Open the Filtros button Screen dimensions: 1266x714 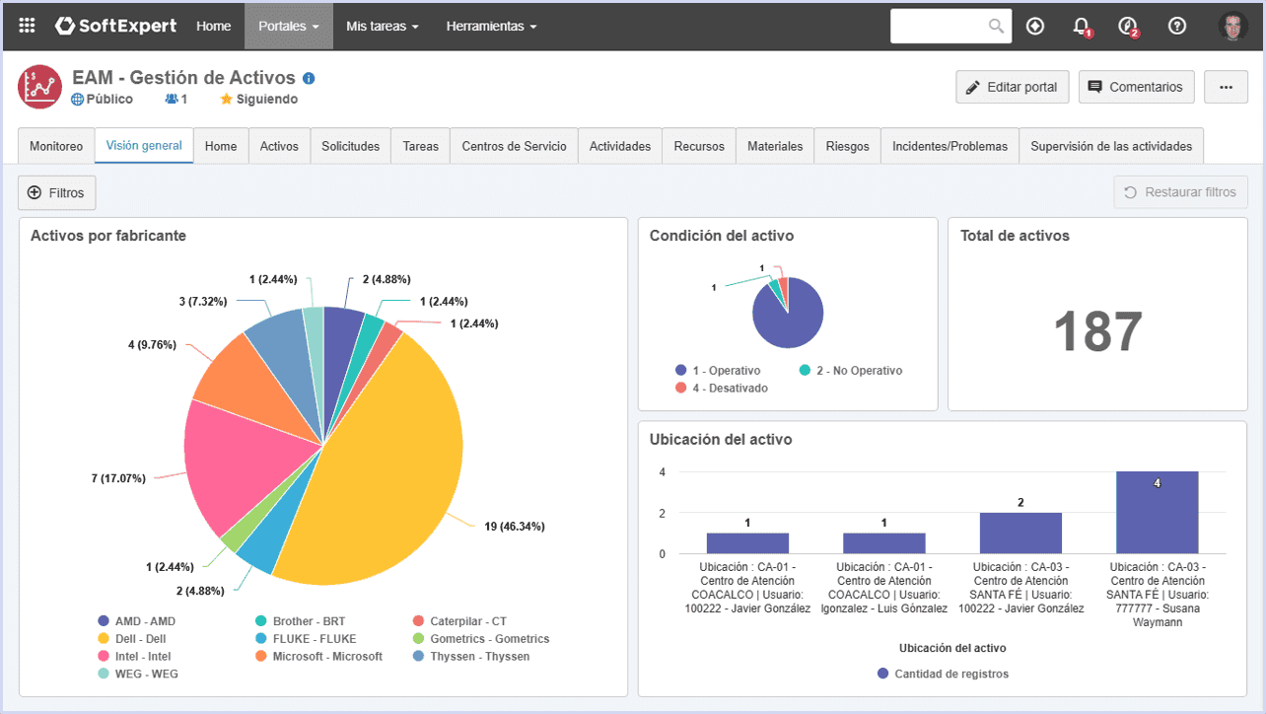[57, 192]
